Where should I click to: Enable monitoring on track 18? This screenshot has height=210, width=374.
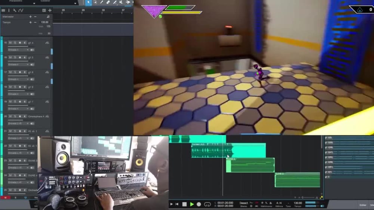tap(25, 87)
